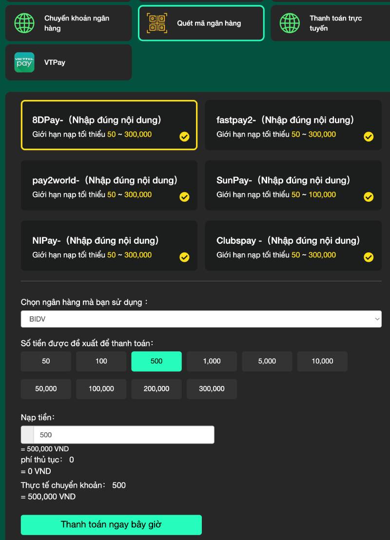
Task: Pick the pay2world payment channel
Action: click(x=109, y=185)
